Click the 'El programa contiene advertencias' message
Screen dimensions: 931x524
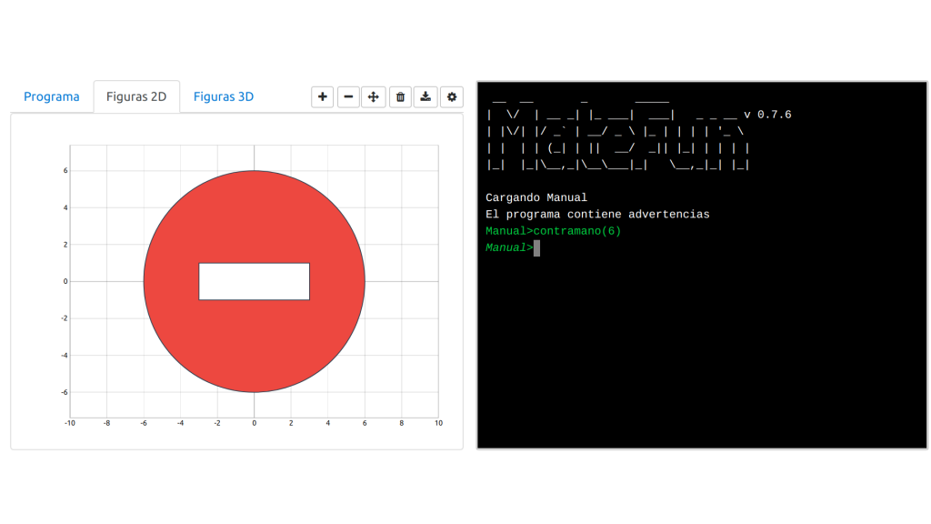(x=597, y=215)
